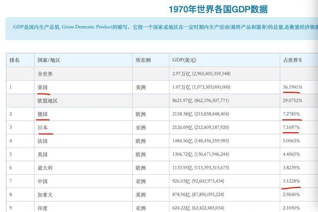The image size is (318, 212).
Task: Click rank number 1 in the table
Action: 10,87
